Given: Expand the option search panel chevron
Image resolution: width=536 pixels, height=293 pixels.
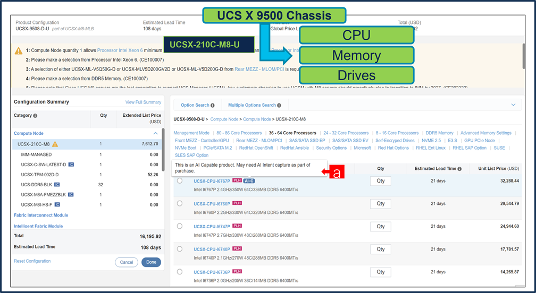Looking at the screenshot, I should pyautogui.click(x=513, y=105).
